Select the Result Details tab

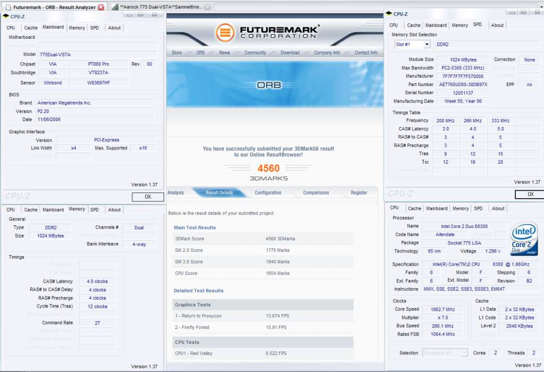[x=219, y=192]
